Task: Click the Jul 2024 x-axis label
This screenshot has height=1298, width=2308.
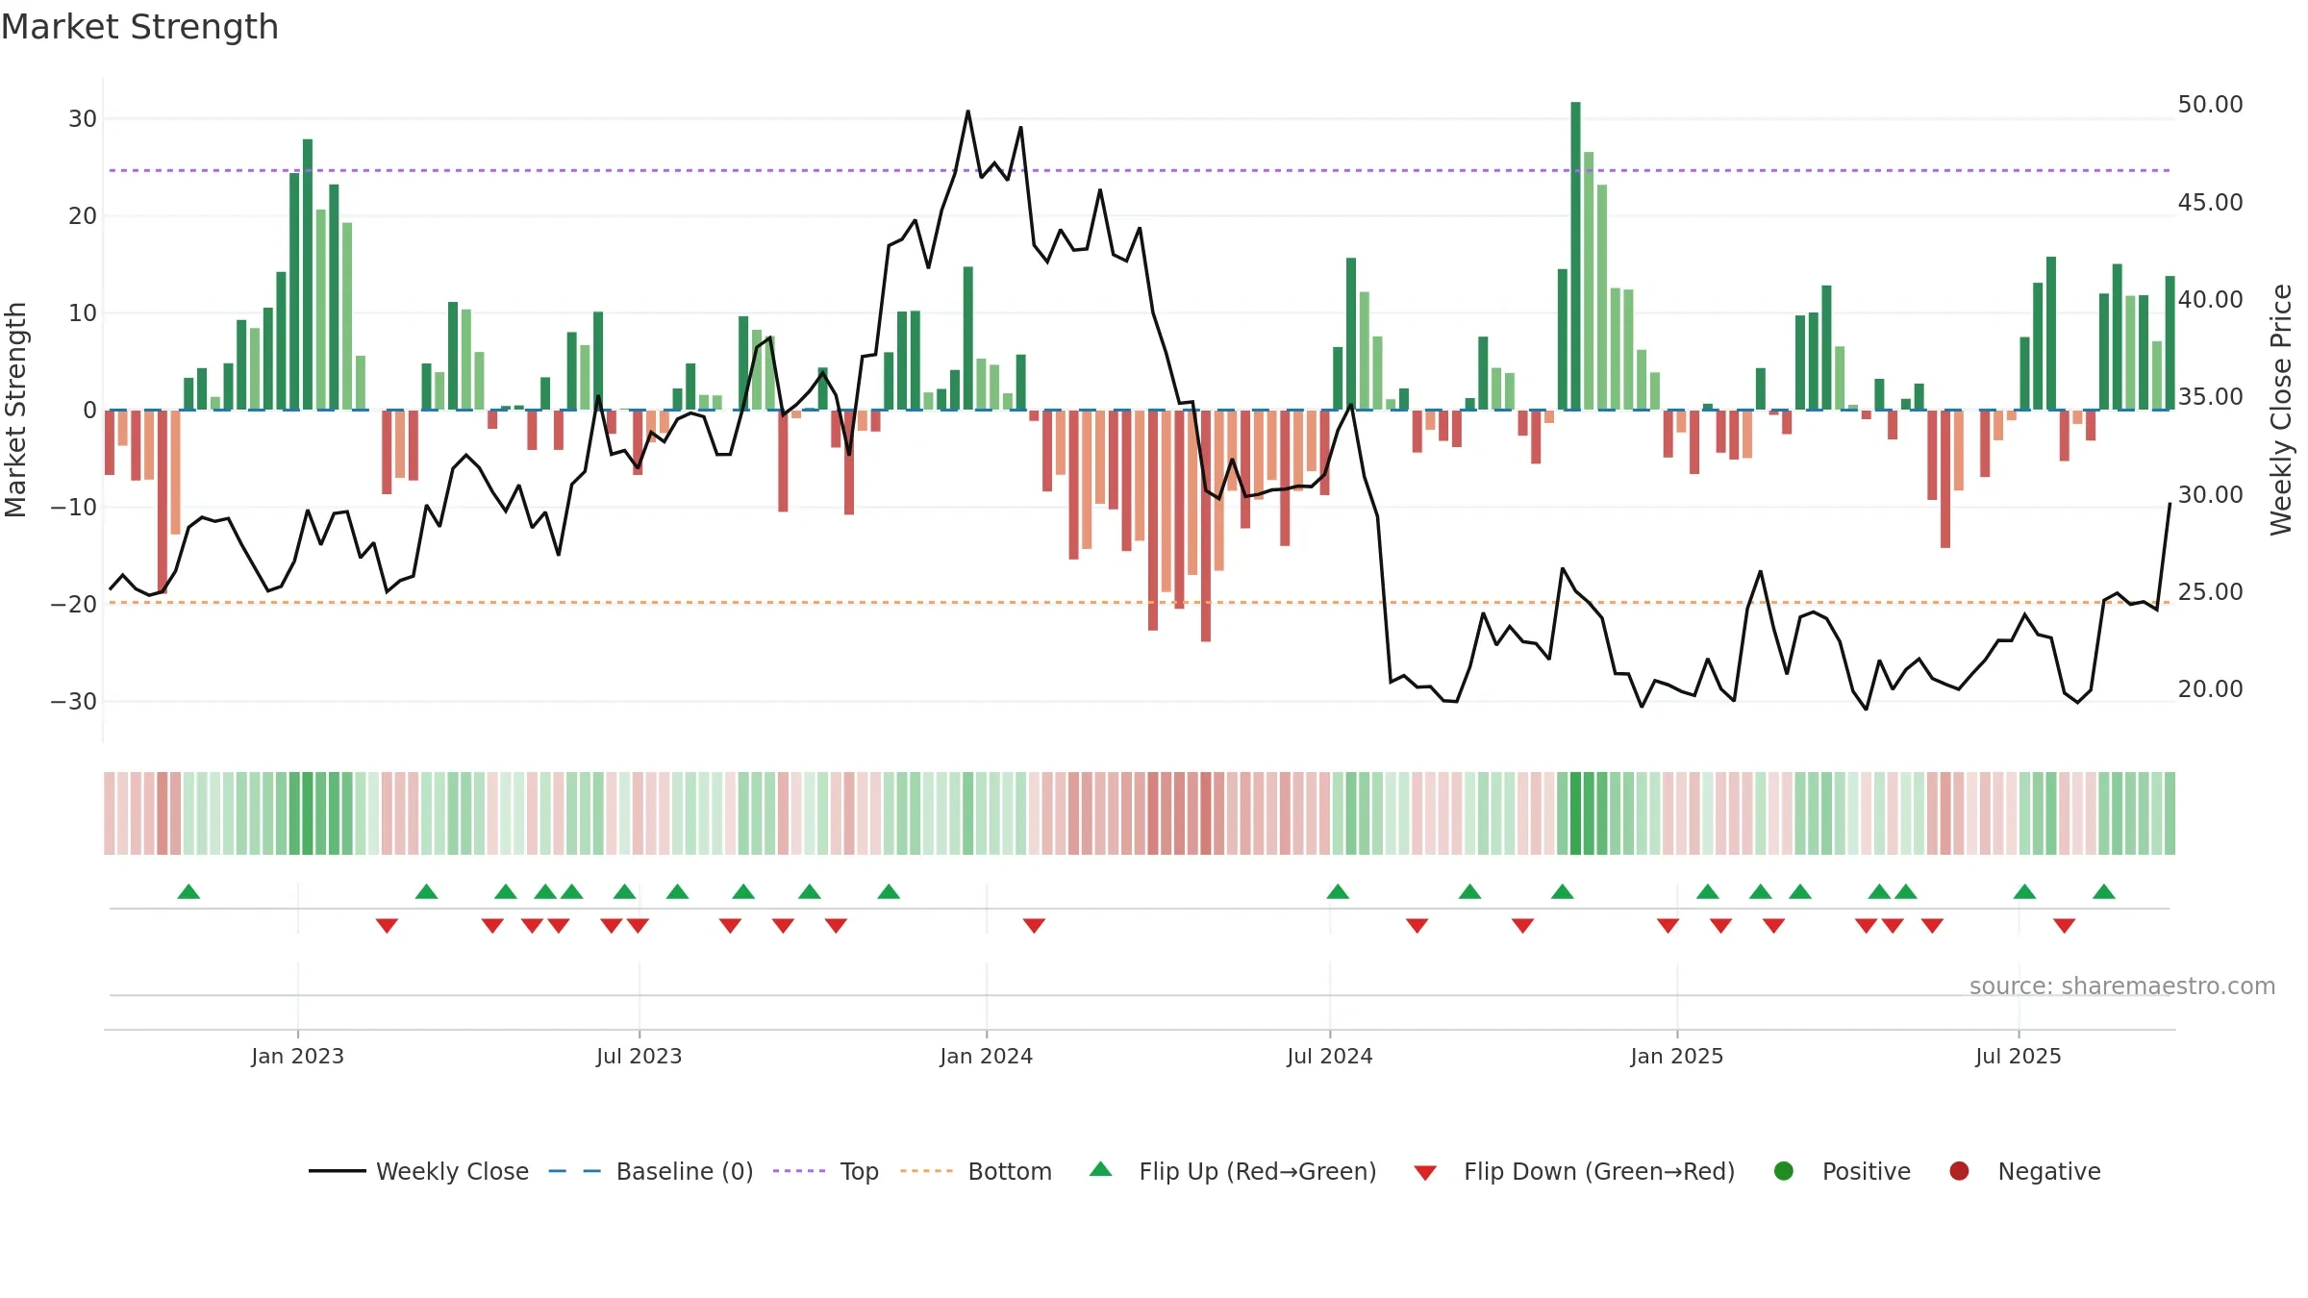Action: click(x=1329, y=1057)
